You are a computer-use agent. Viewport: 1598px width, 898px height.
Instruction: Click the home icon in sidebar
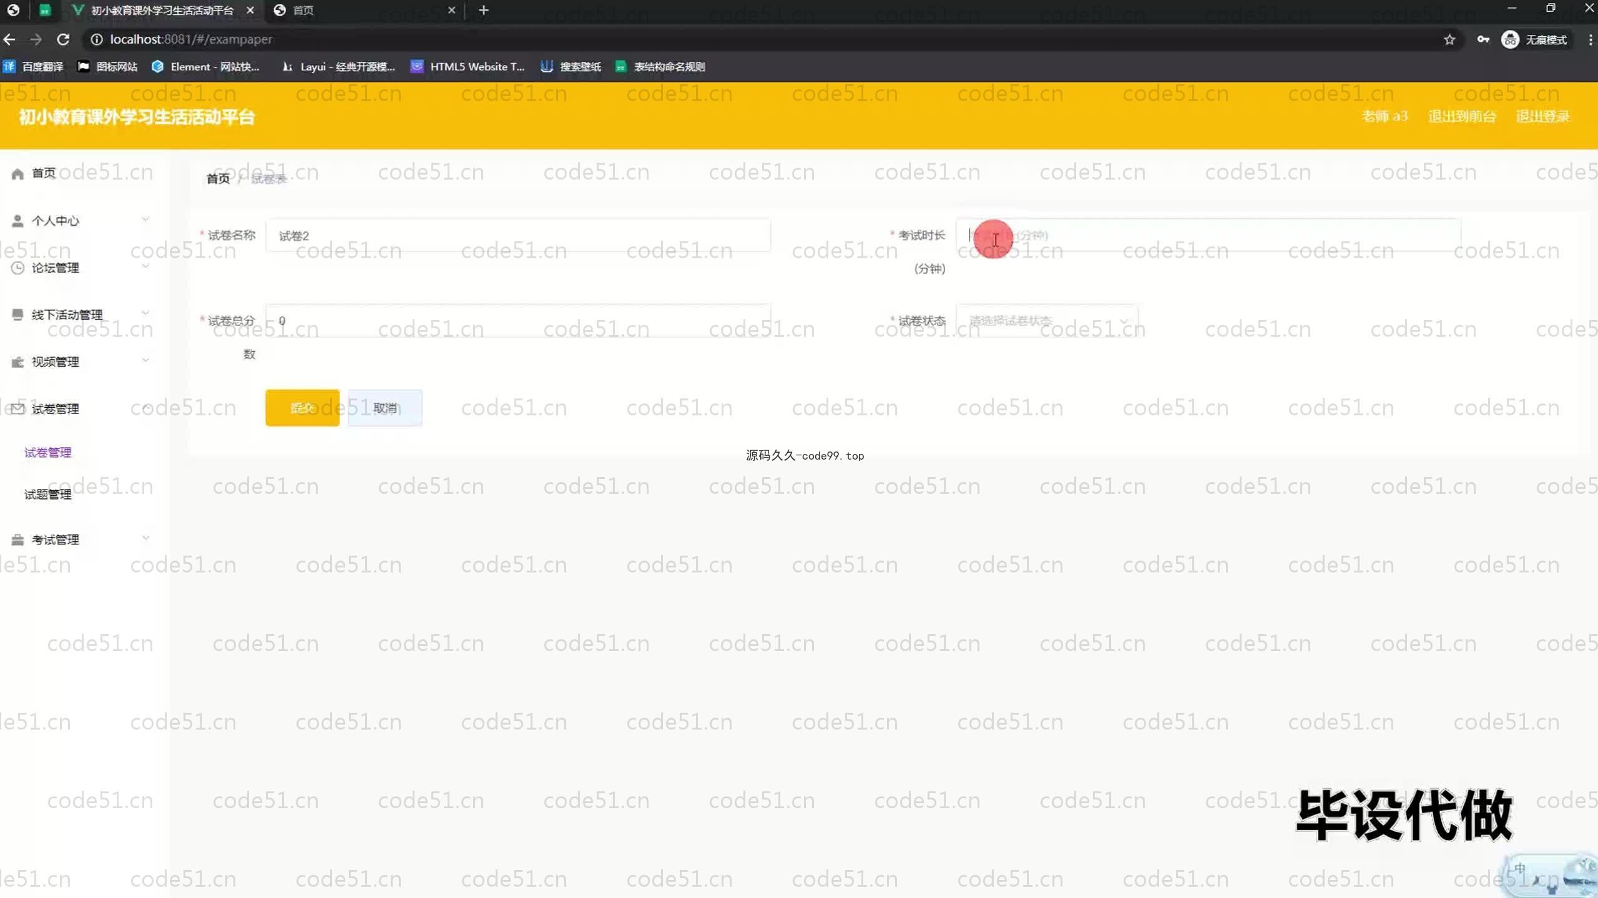click(17, 173)
